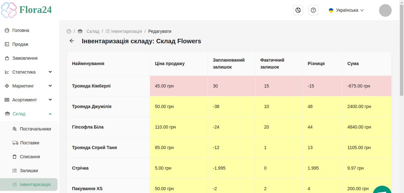Click the Замовлення bag icon
The height and width of the screenshot is (193, 404).
(7, 58)
